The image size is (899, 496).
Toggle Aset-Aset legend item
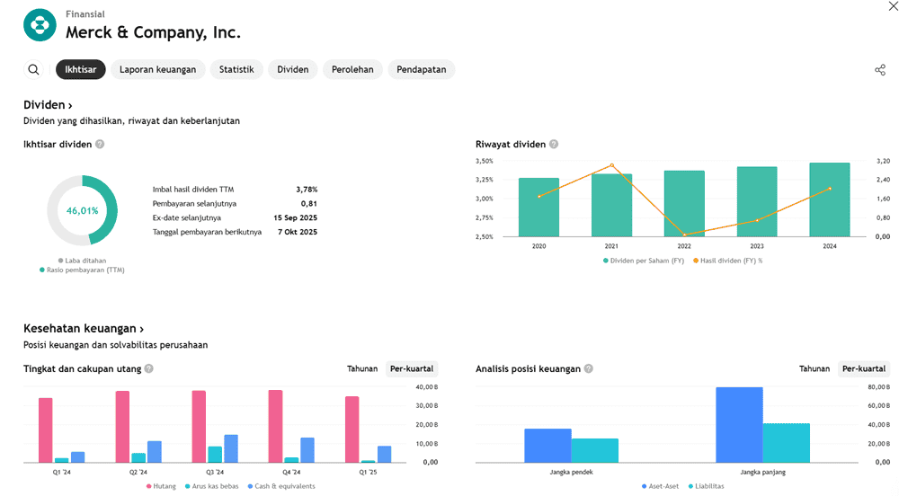[x=660, y=486]
